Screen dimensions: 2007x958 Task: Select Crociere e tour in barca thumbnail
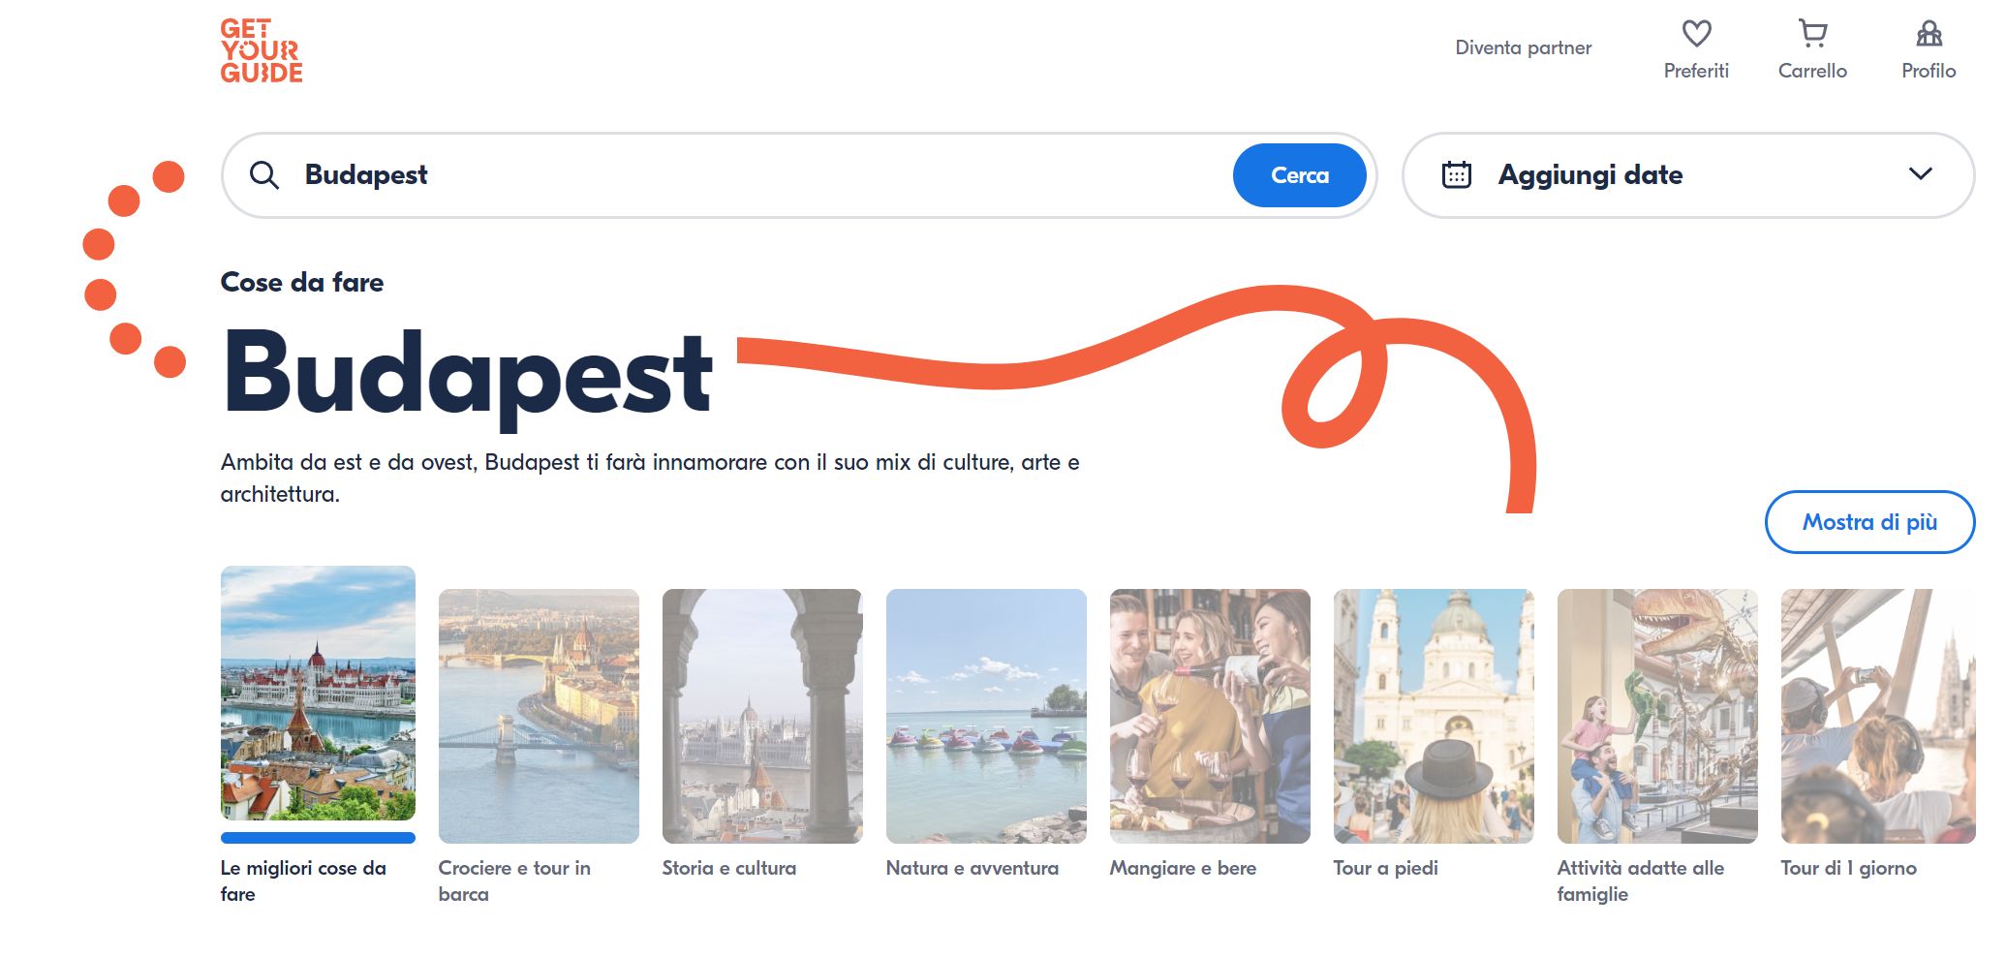coord(539,716)
